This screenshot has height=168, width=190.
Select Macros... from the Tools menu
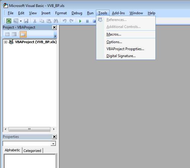114,34
